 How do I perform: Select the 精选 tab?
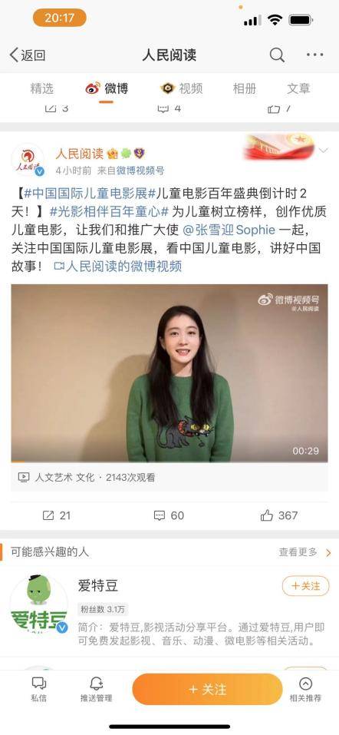pyautogui.click(x=42, y=88)
